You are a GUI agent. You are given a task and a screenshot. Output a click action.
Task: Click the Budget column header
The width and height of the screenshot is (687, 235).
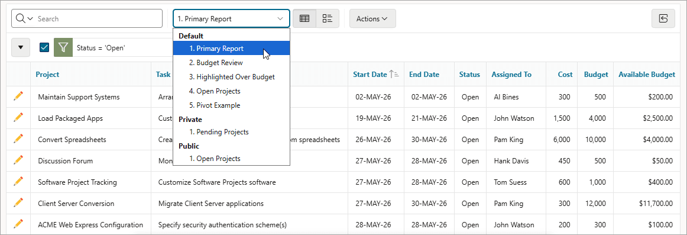pos(596,75)
